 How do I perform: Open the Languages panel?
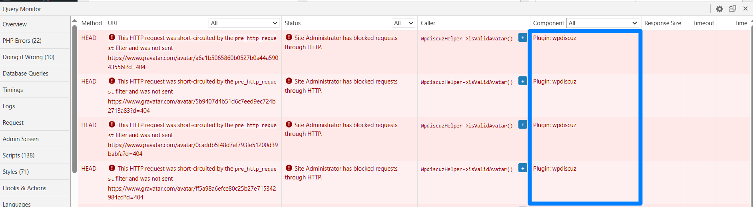pyautogui.click(x=35, y=202)
